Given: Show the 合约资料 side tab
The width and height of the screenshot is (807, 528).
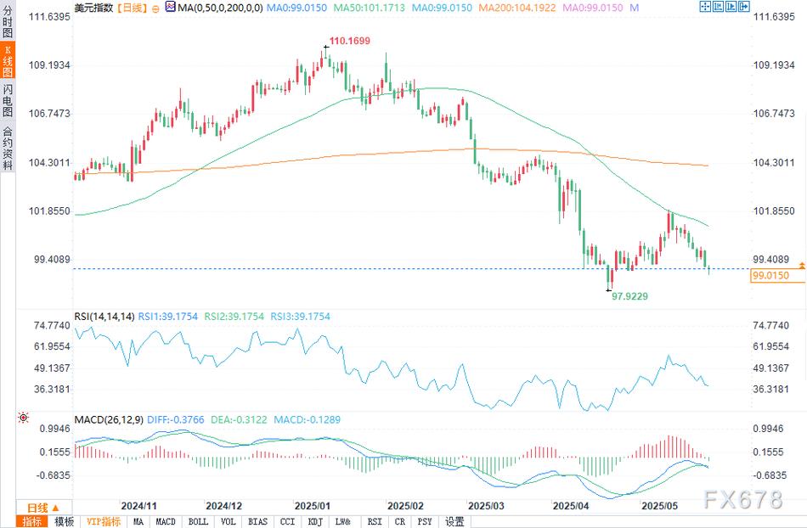Looking at the screenshot, I should [x=8, y=148].
